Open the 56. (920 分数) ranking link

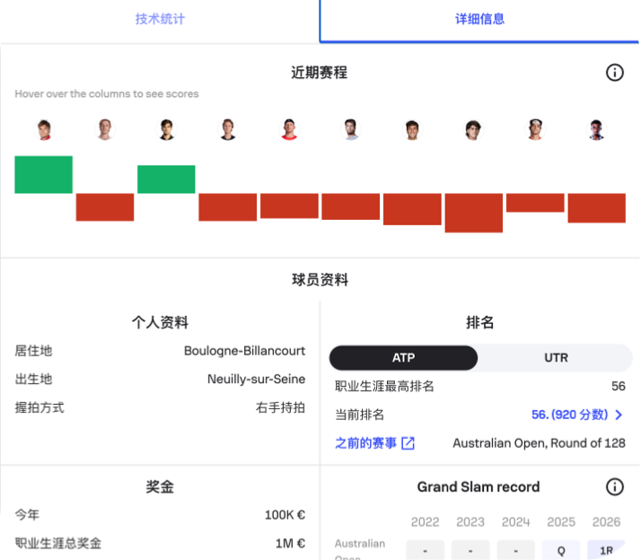click(569, 415)
